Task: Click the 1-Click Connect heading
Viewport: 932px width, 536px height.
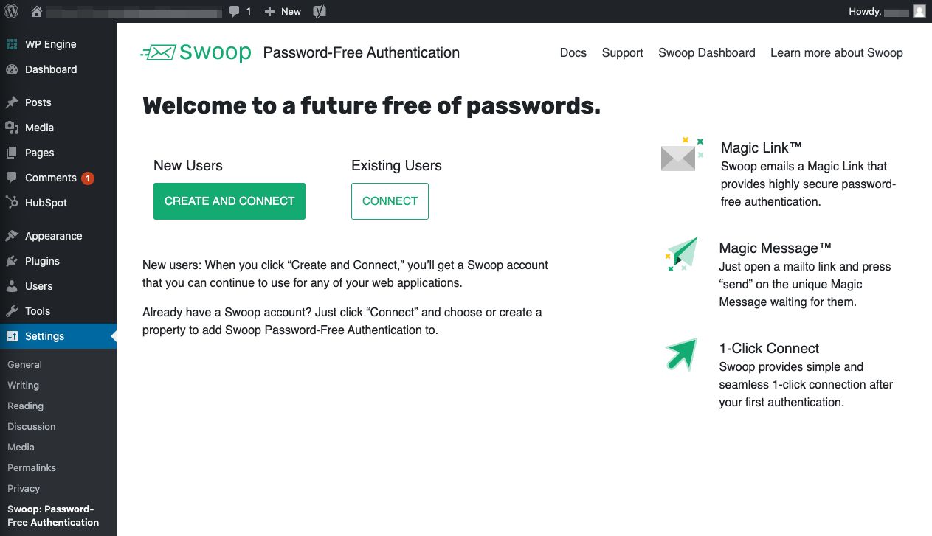Action: click(770, 348)
